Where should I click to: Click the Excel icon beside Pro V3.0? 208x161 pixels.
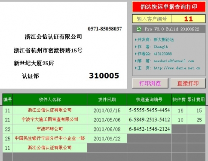coord(139,29)
